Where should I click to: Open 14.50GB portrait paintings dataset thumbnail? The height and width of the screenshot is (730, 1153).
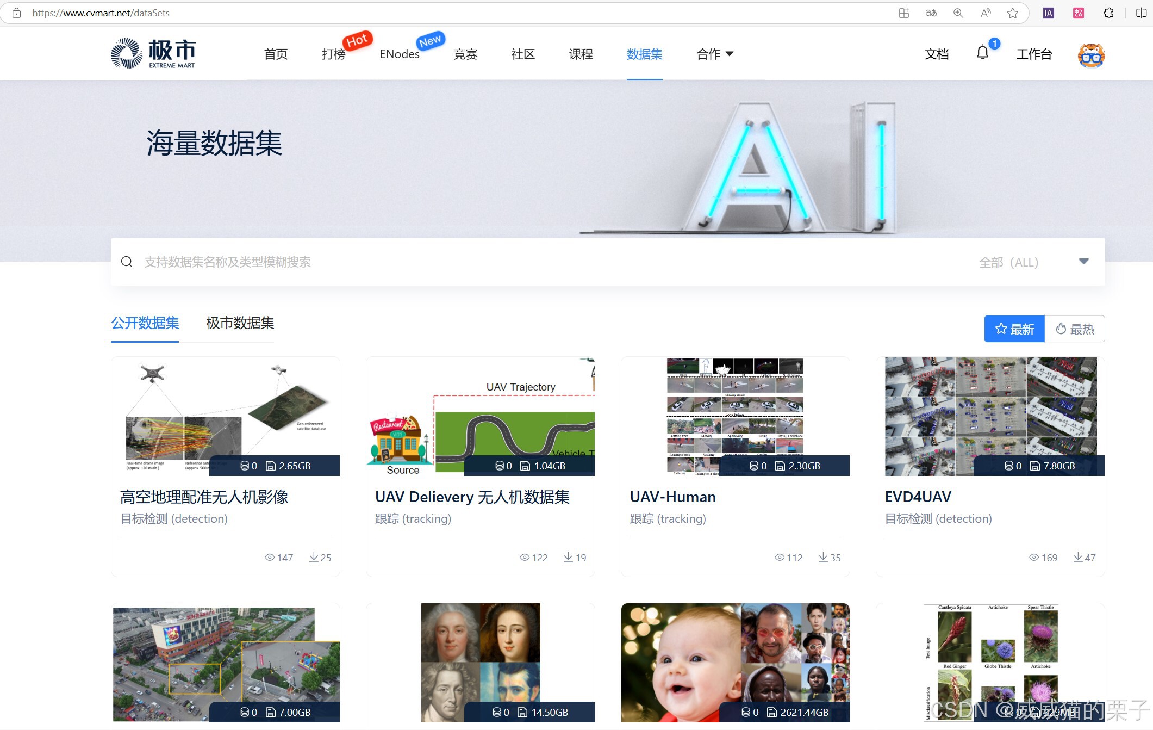[x=481, y=663]
